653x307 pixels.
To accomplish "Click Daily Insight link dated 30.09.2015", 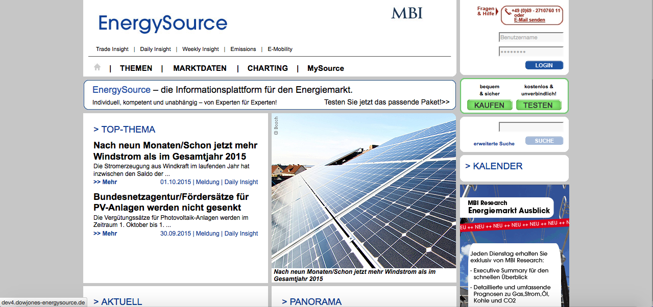I will pos(241,234).
